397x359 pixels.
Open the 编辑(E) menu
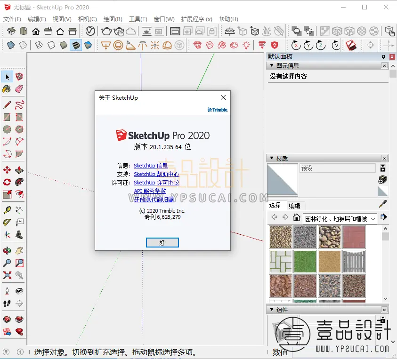tap(37, 19)
